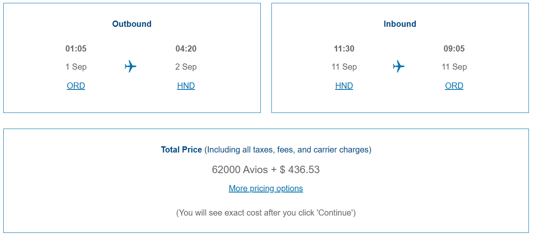The width and height of the screenshot is (533, 237).
Task: Select the 09:05 inbound arrival time
Action: (454, 49)
